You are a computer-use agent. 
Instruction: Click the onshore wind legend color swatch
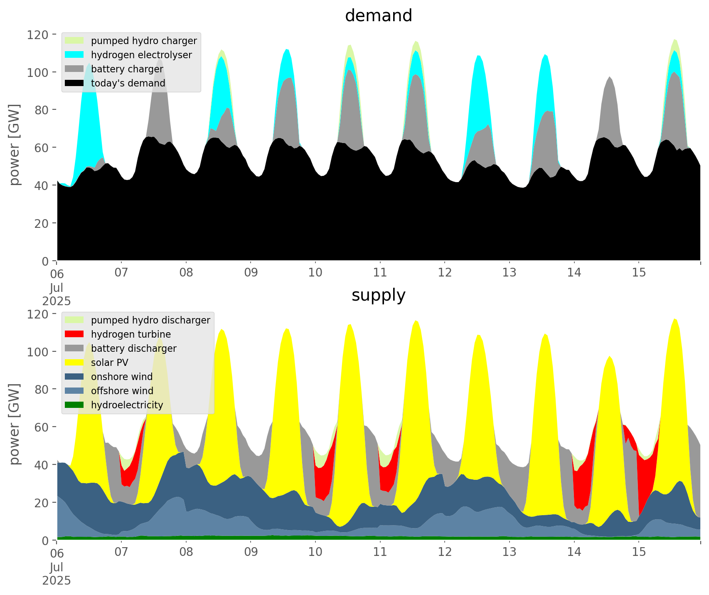pyautogui.click(x=74, y=377)
